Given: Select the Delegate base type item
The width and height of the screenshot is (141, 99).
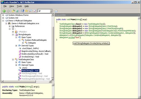Looking at the screenshot, I should click(32, 43).
